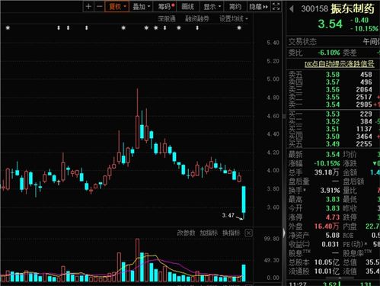380x286 pixels.
Task: Enter fullscreen chart view icon
Action: pyautogui.click(x=276, y=7)
